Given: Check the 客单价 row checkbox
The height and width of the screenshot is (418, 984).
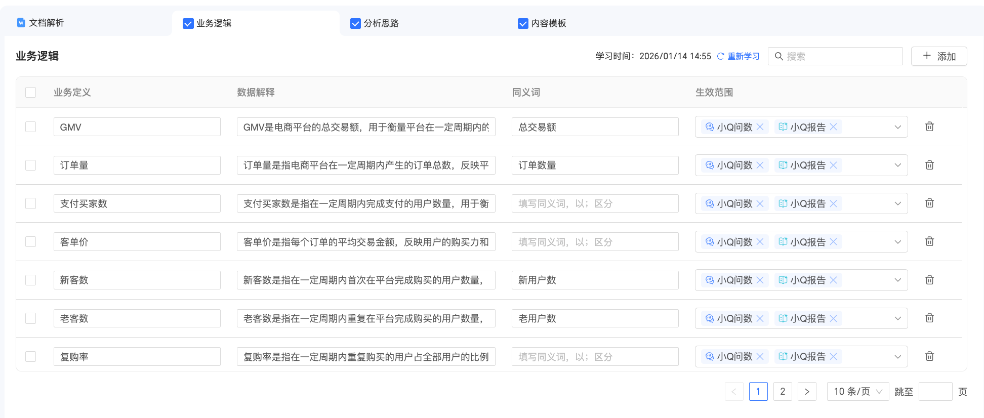Looking at the screenshot, I should click(31, 241).
